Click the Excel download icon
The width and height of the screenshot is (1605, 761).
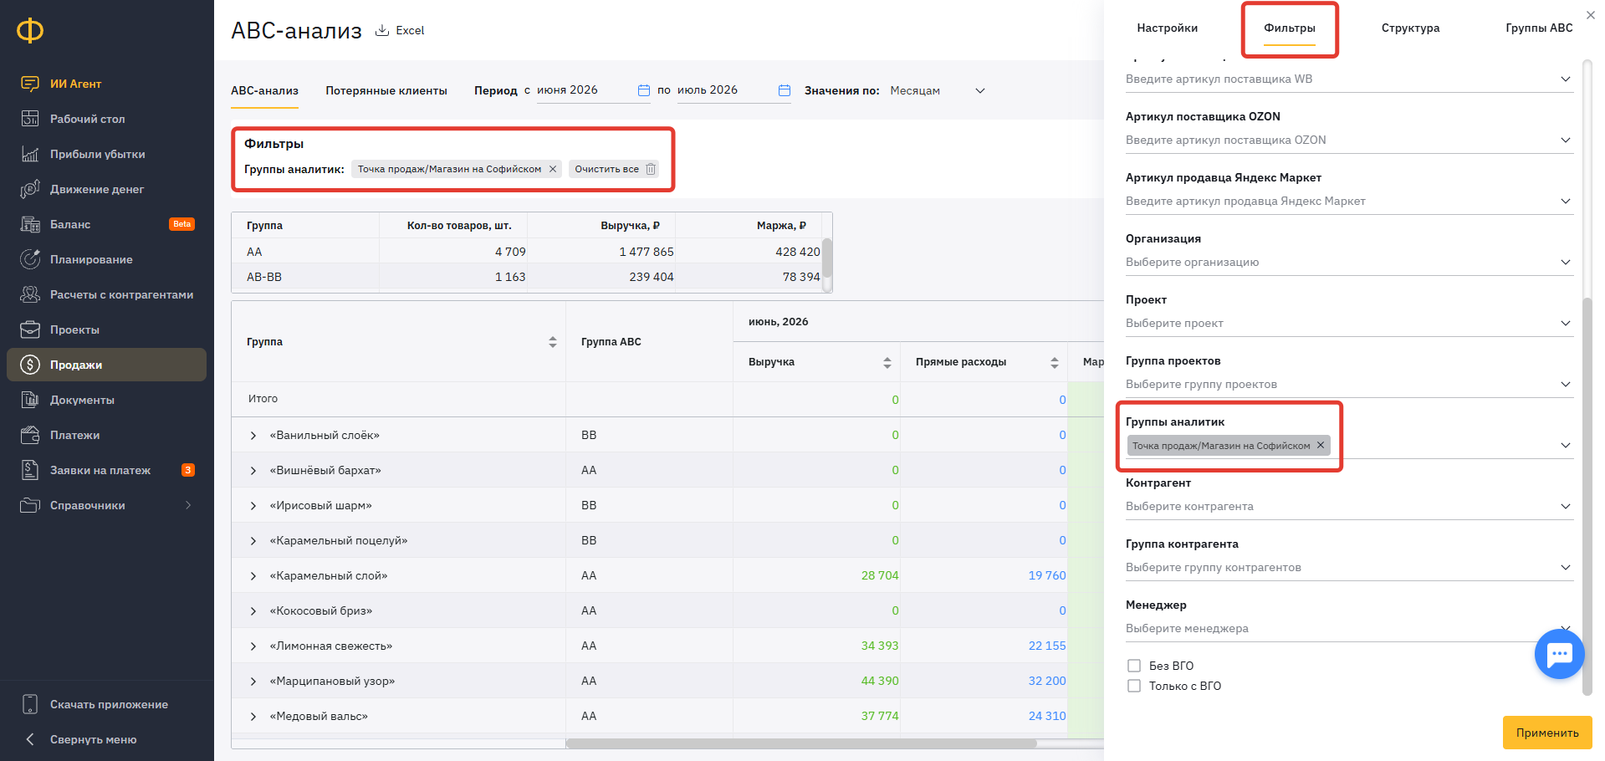tap(382, 30)
